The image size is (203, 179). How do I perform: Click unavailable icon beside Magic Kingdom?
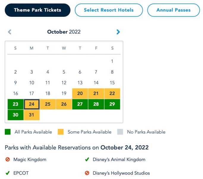[x=8, y=160]
